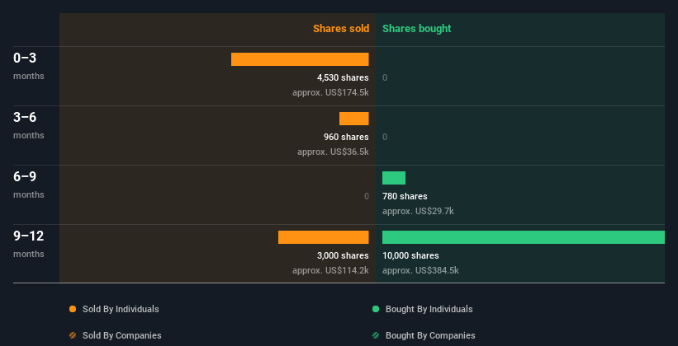The image size is (678, 346).
Task: Click the 10,000 shares value
Action: click(410, 255)
